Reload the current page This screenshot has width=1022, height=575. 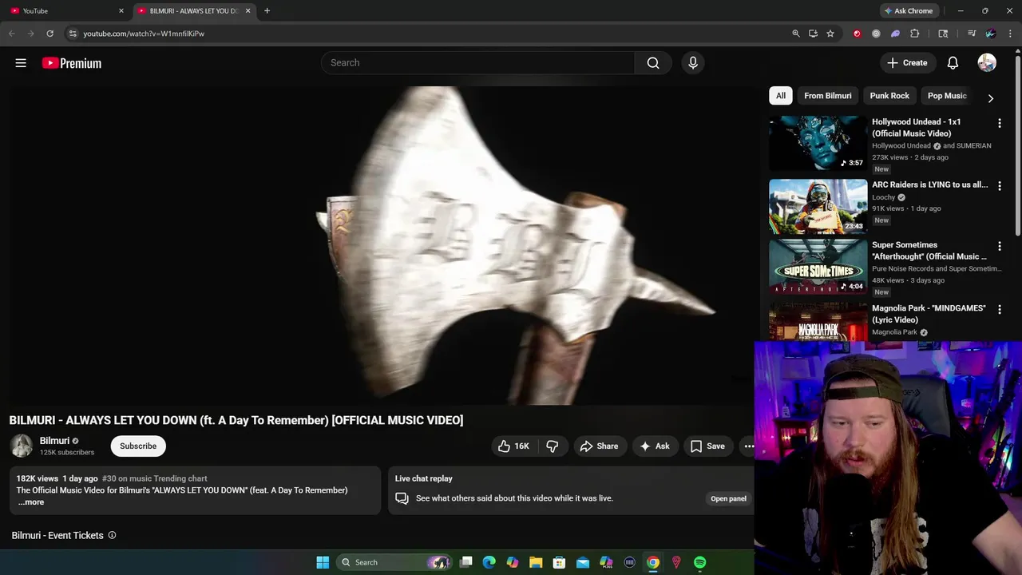(x=50, y=34)
